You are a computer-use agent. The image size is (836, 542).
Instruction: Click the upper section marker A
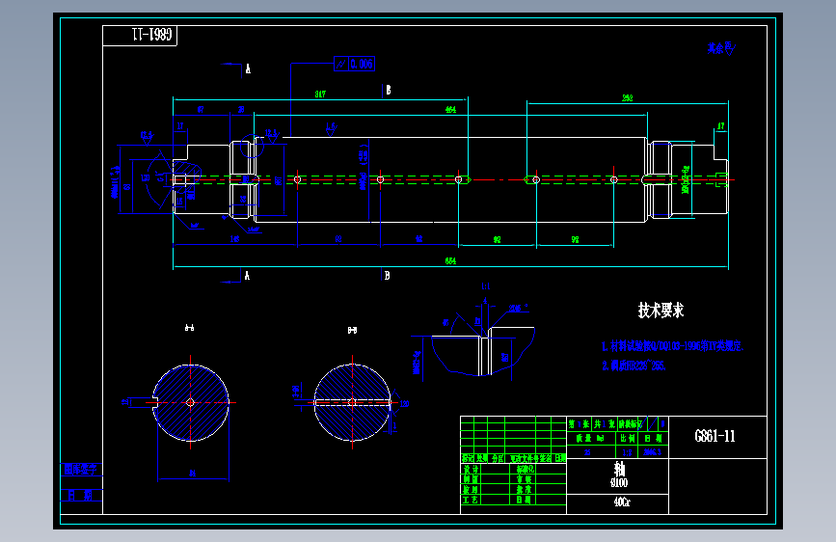[248, 68]
